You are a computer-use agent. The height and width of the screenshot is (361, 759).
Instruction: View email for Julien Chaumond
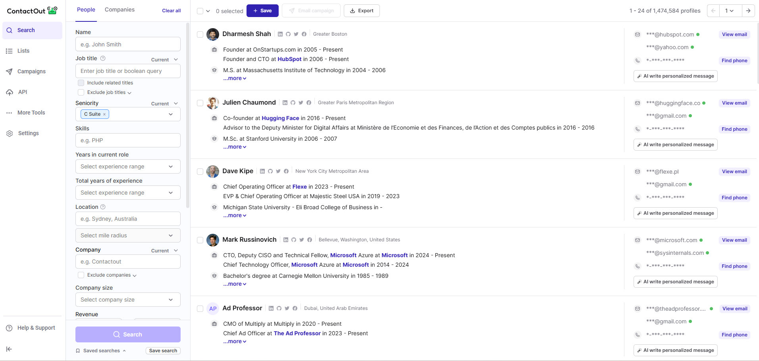734,103
